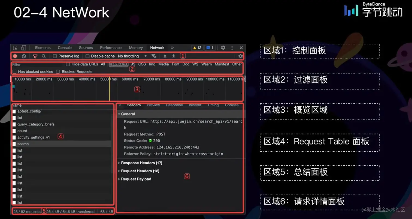Open the No throttling dropdown
This screenshot has height=219, width=412.
pyautogui.click(x=132, y=56)
